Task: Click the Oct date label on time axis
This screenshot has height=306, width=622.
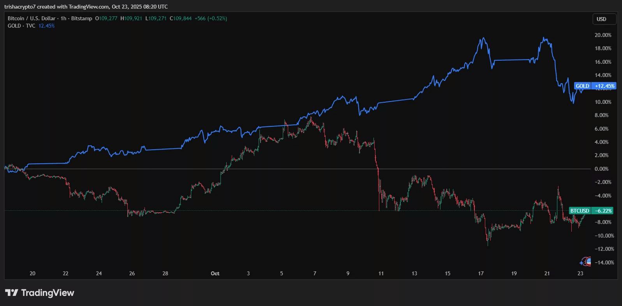Action: (x=215, y=273)
